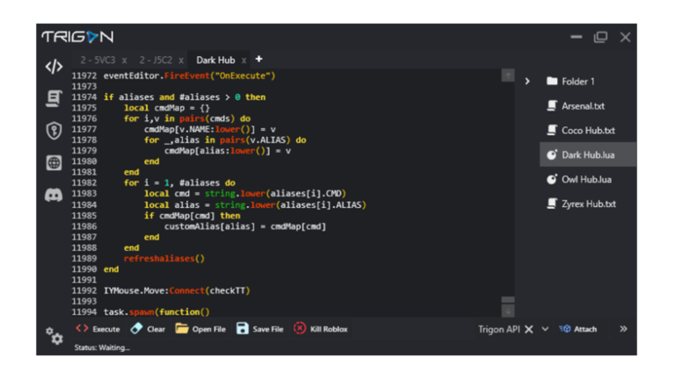Open the script library scroll icon
Image resolution: width=675 pixels, height=379 pixels.
point(54,98)
